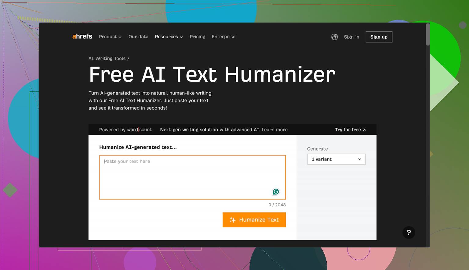Click the Grammarly icon in the text box
Screen dimensions: 469x270
[x=276, y=192]
